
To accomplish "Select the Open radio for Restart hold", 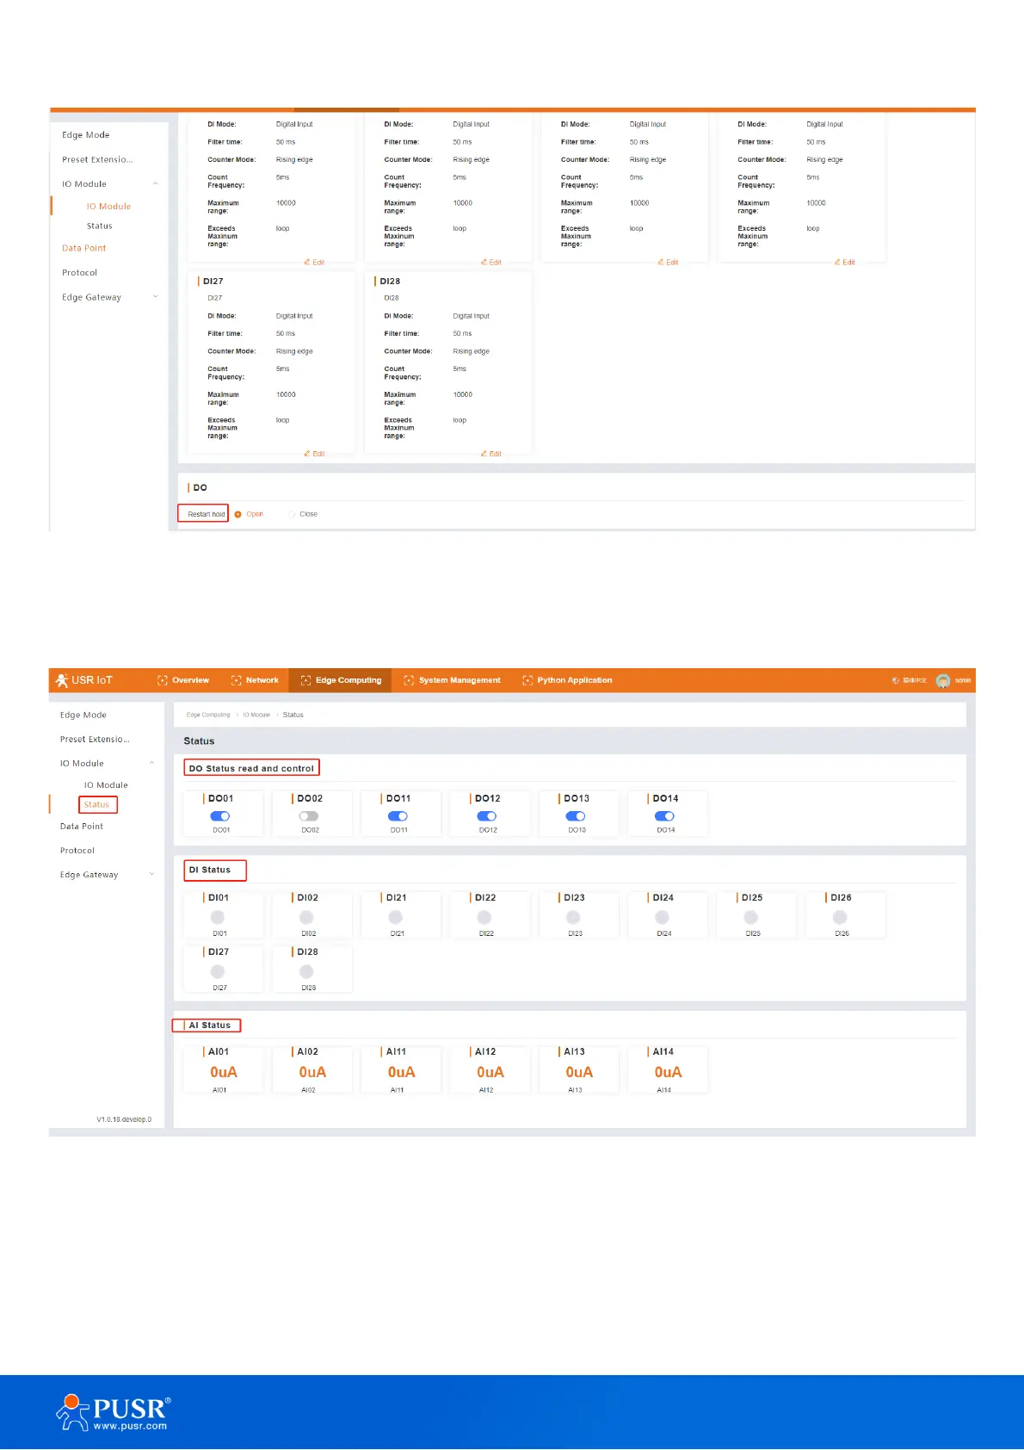I will point(238,514).
